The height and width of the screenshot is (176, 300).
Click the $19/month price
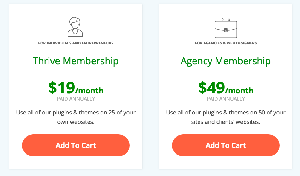[76, 88]
